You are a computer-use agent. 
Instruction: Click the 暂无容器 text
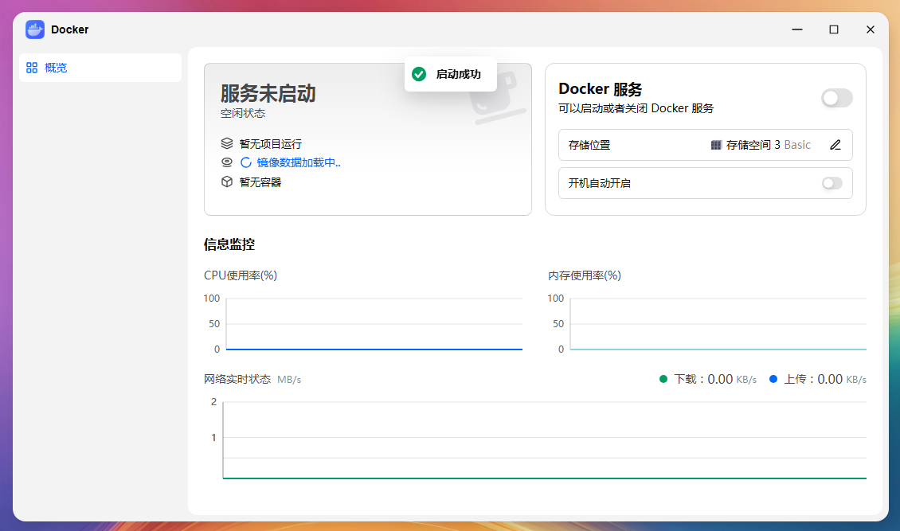(260, 182)
